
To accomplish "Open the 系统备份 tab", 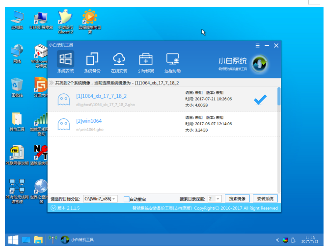I will point(92,62).
